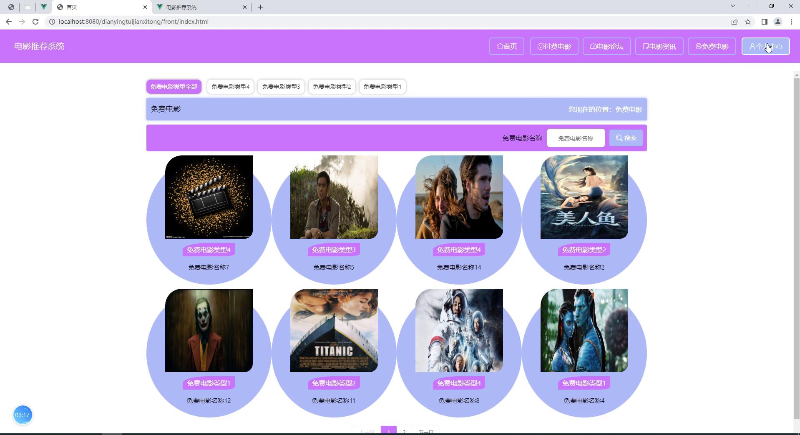
Task: Open the TITANIC poster thumbnail
Action: (334, 330)
